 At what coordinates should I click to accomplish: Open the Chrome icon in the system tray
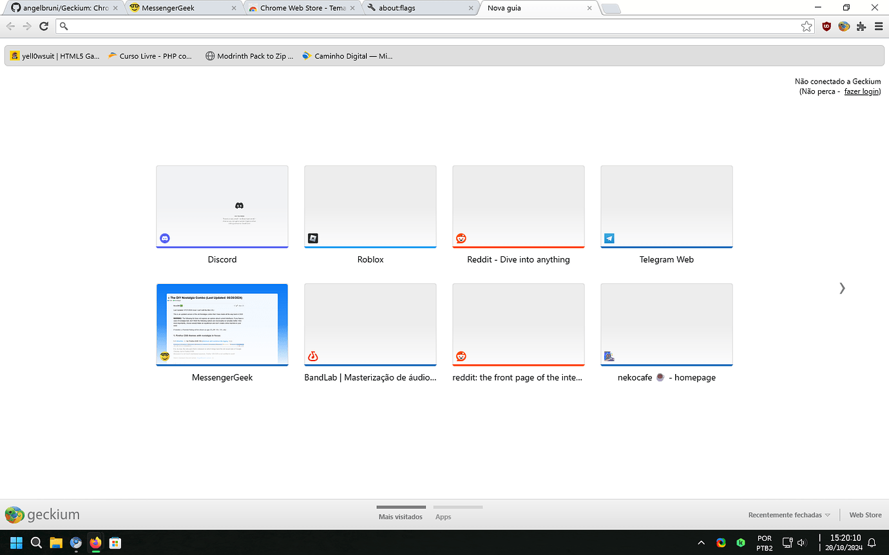coord(721,543)
